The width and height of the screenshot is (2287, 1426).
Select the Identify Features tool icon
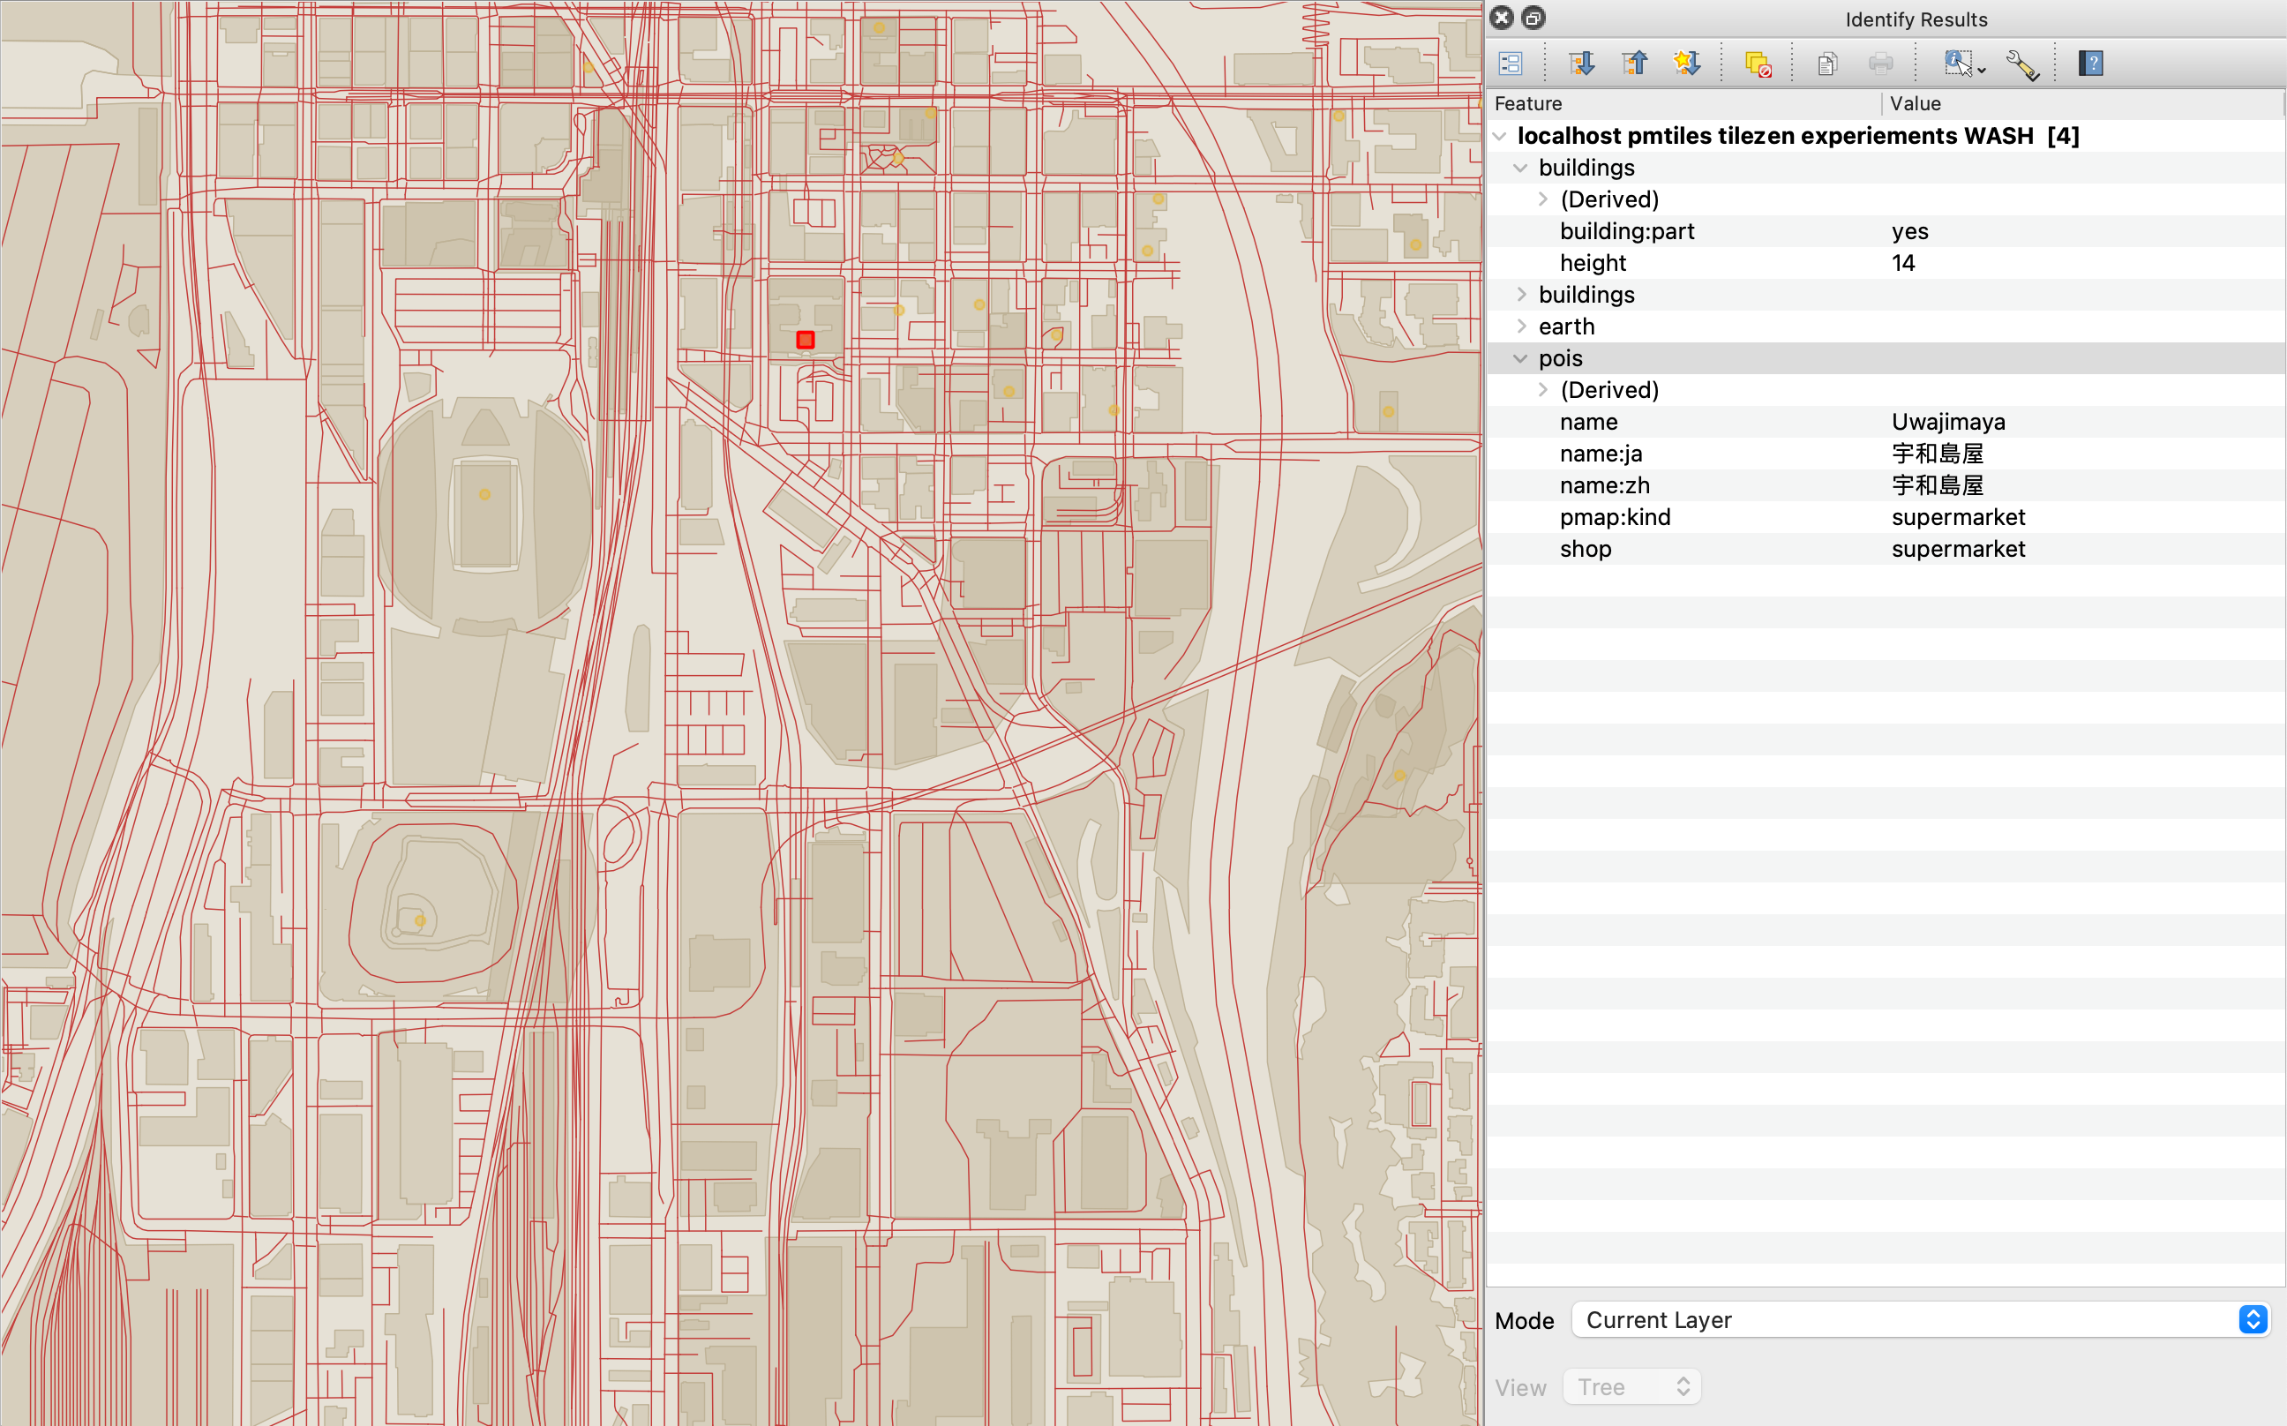point(1960,64)
